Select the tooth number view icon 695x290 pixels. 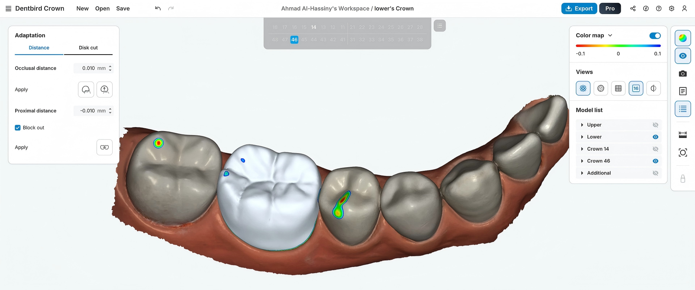click(x=636, y=88)
